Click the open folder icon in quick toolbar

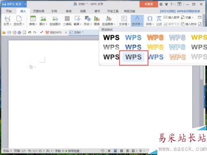(4, 33)
